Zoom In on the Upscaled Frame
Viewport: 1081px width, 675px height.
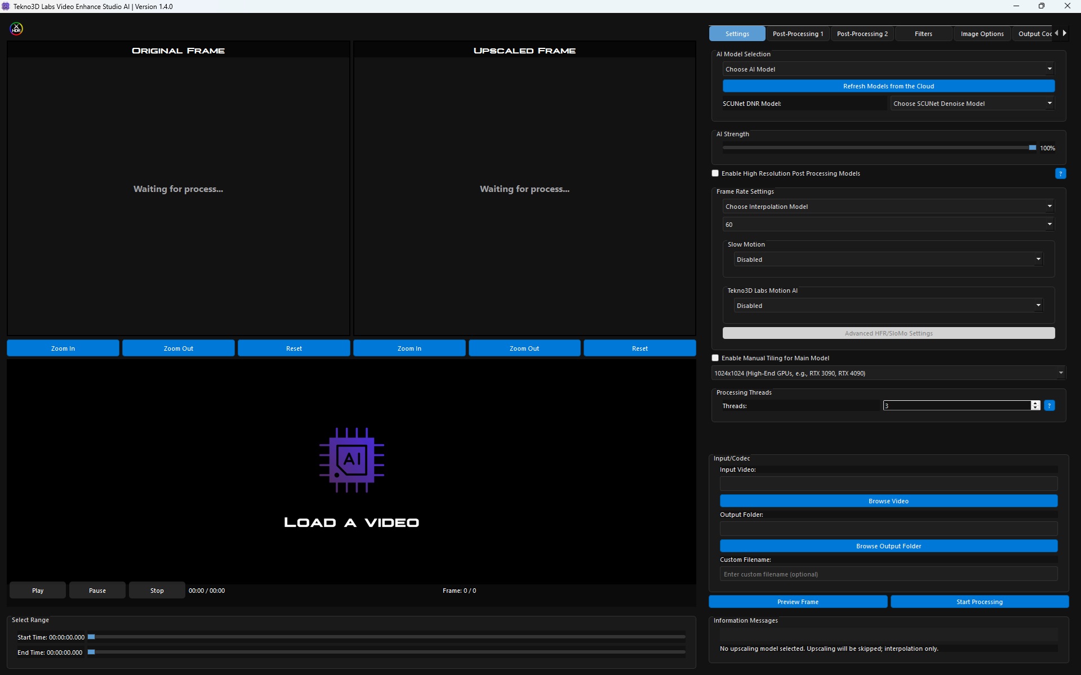point(410,348)
